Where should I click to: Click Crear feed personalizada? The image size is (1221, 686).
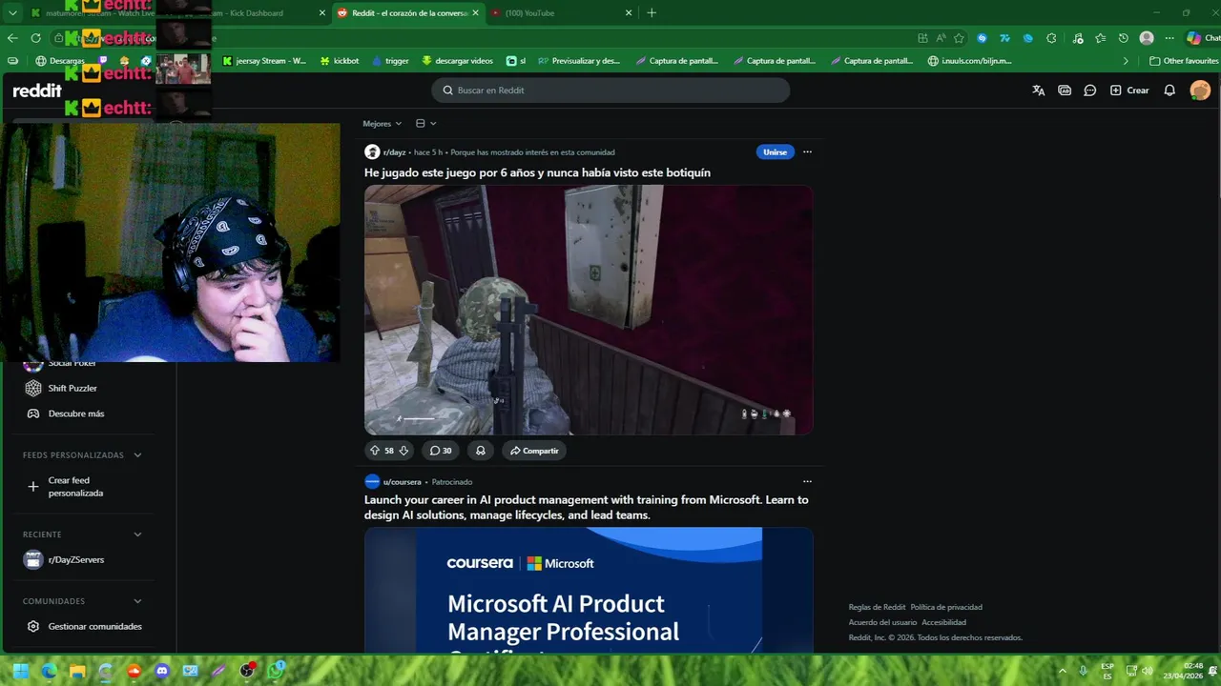tap(75, 487)
